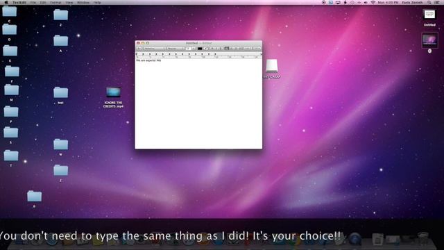Image resolution: width=444 pixels, height=250 pixels.
Task: Click the displays mirroring menu bar icon
Action: click(x=338, y=2)
